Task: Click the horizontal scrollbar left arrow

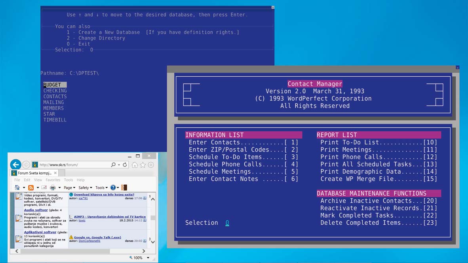Action: click(17, 251)
